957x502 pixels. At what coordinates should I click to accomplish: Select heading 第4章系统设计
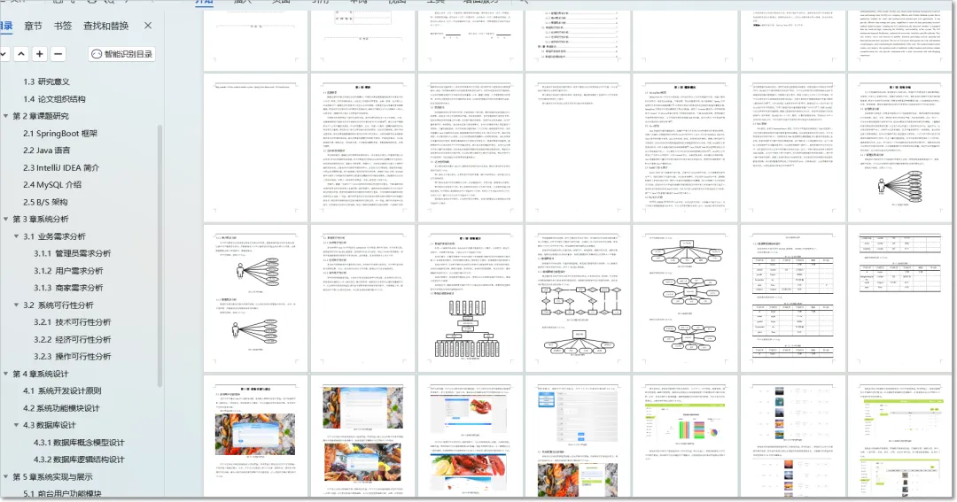point(41,374)
